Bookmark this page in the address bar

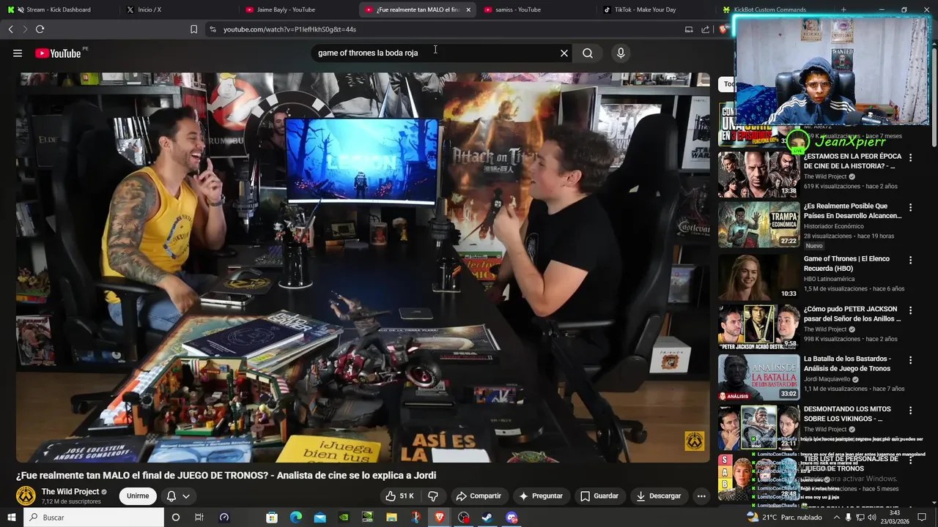[x=193, y=29]
